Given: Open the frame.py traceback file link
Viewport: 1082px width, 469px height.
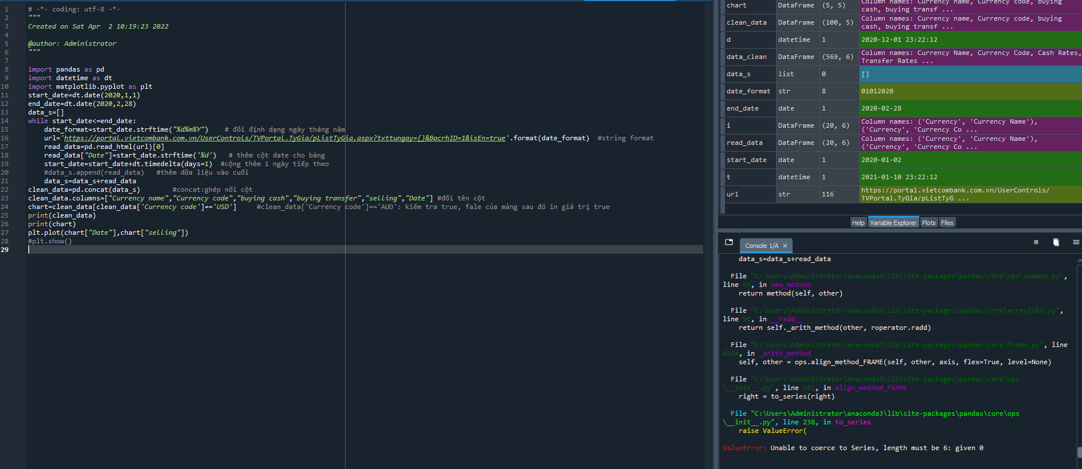Looking at the screenshot, I should 897,345.
